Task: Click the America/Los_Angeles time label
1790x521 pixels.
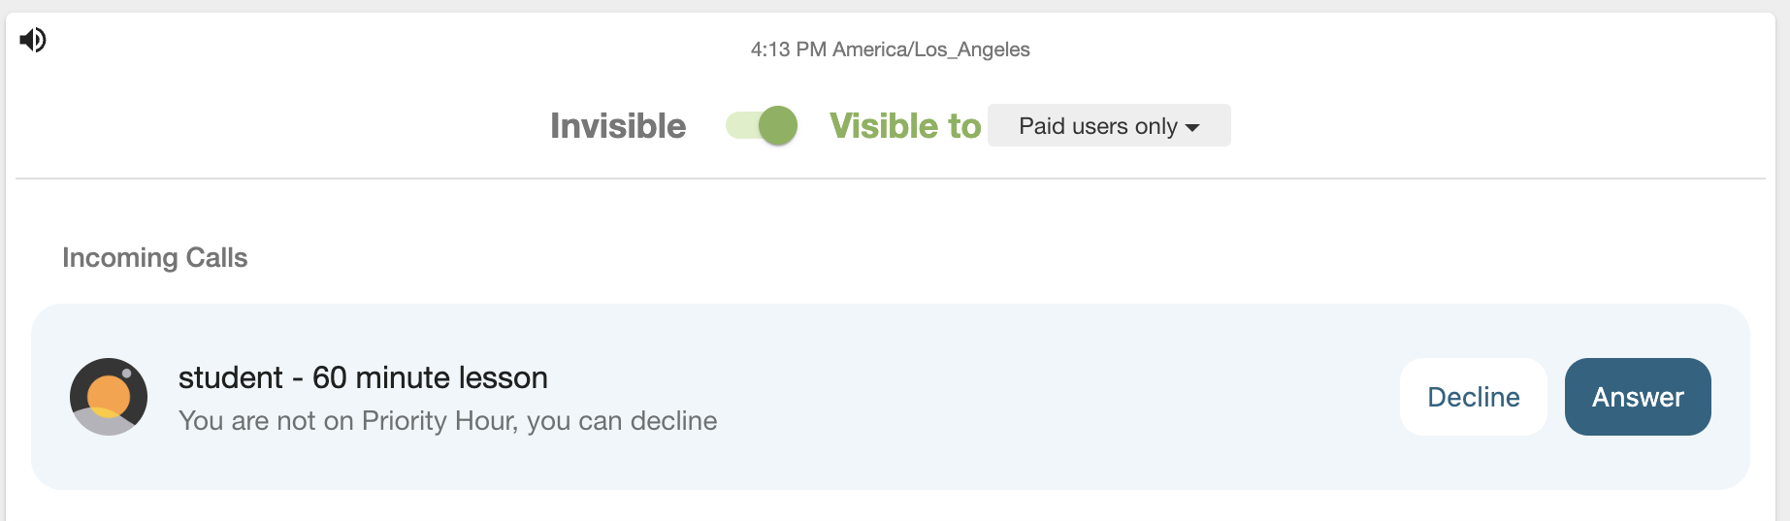Action: pos(931,49)
